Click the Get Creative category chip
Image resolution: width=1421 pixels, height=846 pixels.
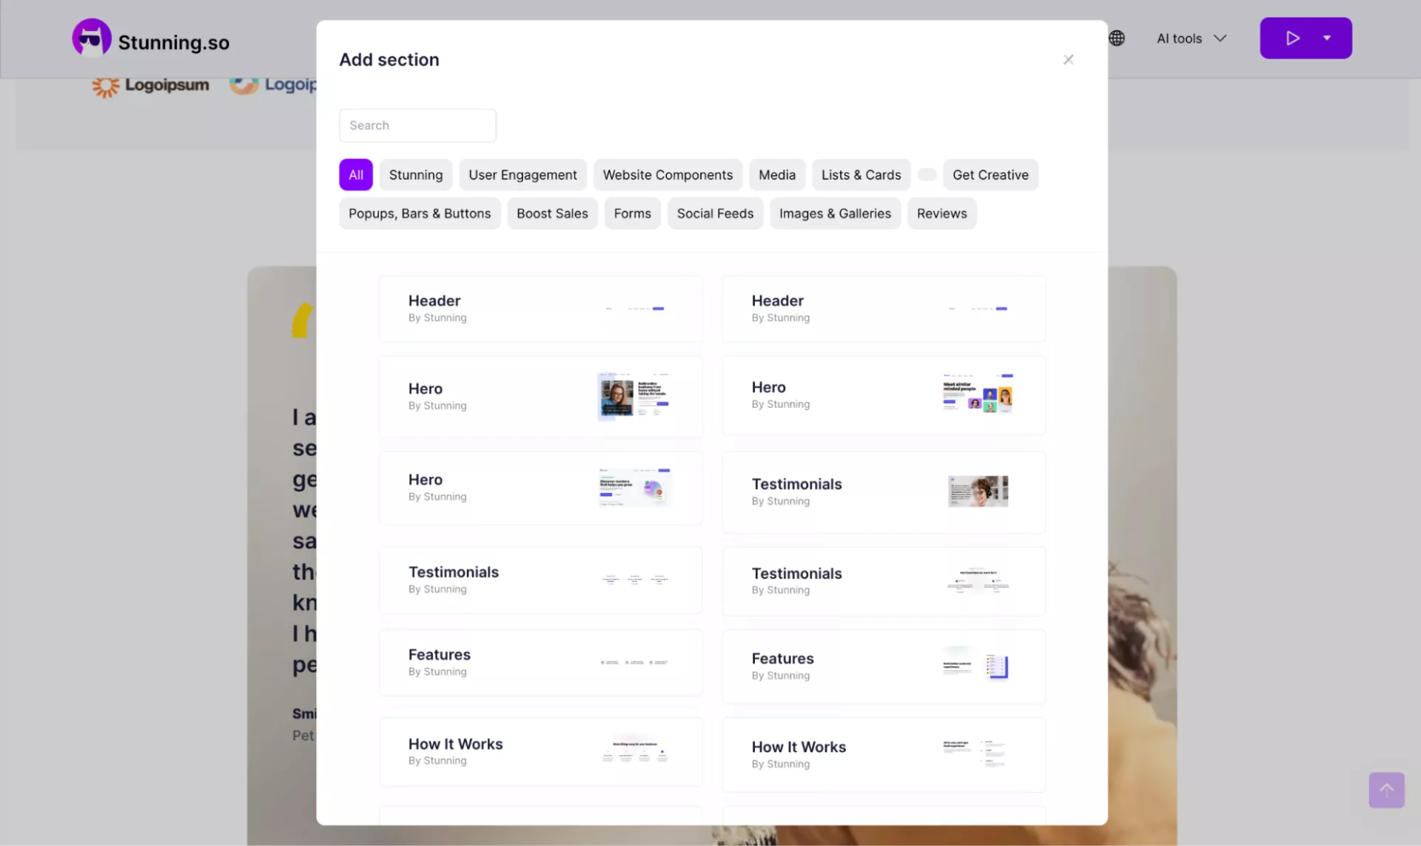(990, 175)
